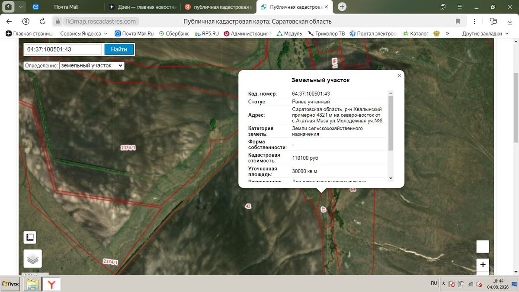
Task: Bookmark this page with the flag icon
Action: (458, 21)
